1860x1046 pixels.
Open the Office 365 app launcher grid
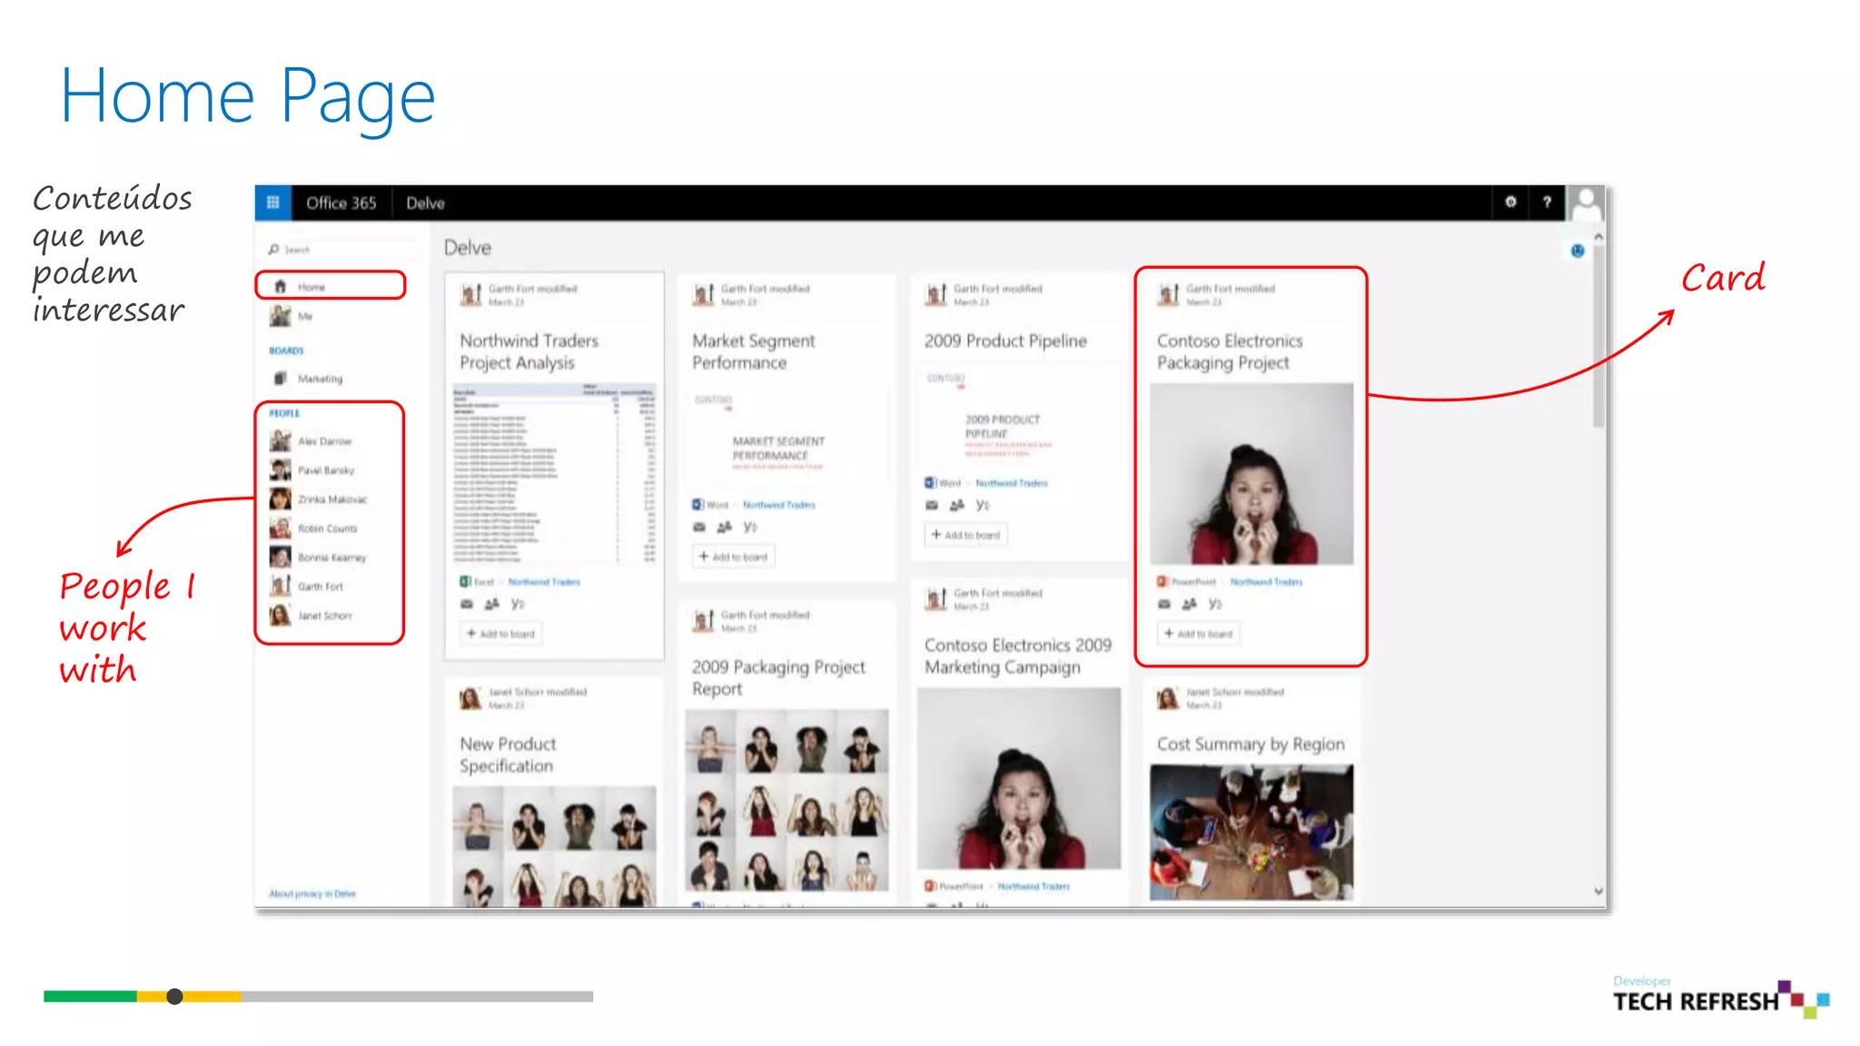click(x=272, y=202)
